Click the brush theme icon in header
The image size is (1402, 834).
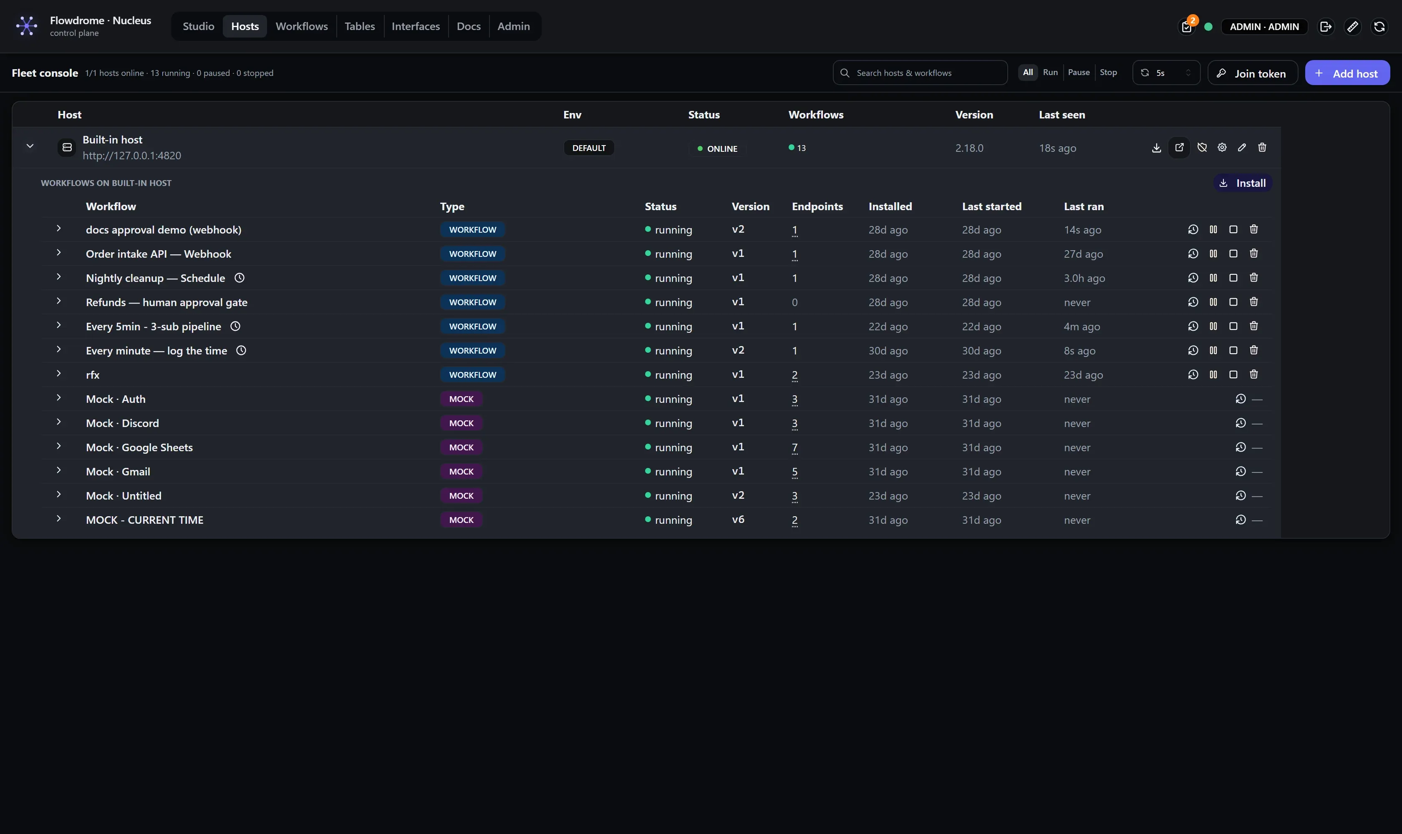1352,26
